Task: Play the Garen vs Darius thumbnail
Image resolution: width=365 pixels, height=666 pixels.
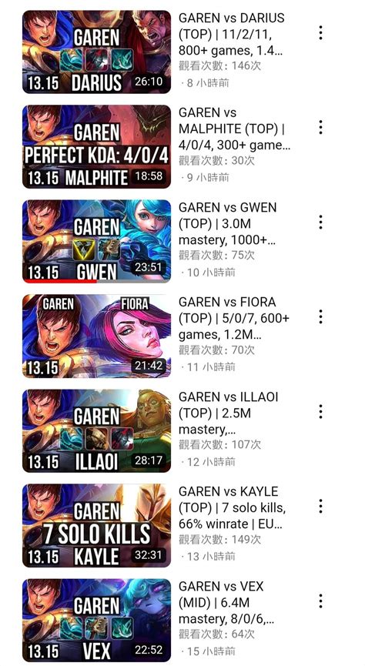Action: [96, 52]
